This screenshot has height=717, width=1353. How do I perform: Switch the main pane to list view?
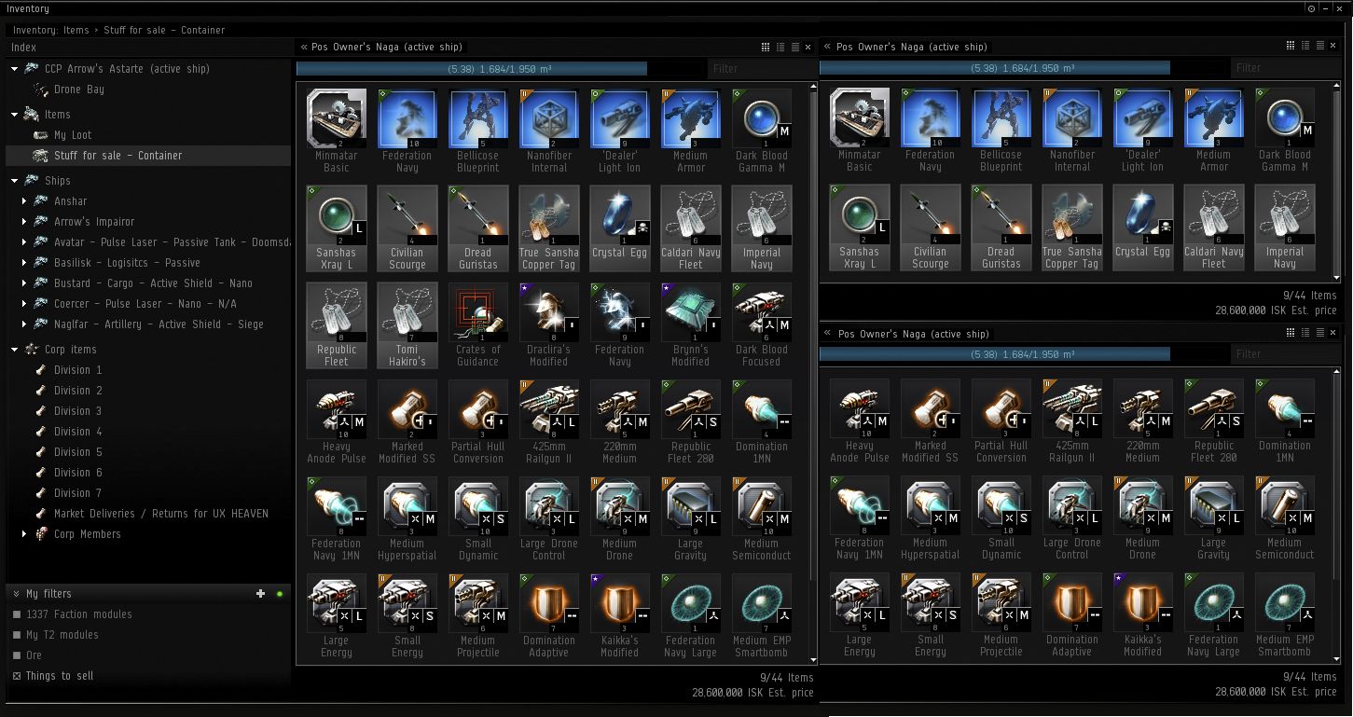pos(794,47)
